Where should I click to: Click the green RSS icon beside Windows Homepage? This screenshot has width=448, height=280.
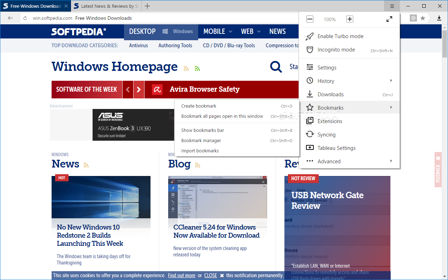click(x=197, y=68)
